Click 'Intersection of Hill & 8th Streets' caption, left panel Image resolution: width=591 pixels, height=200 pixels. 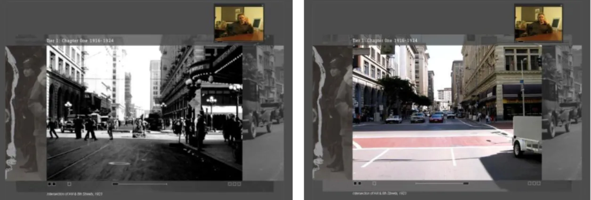[x=75, y=193]
